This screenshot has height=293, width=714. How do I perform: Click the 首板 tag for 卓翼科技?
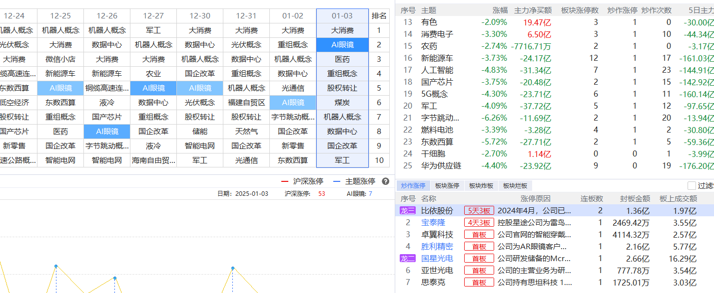click(479, 234)
